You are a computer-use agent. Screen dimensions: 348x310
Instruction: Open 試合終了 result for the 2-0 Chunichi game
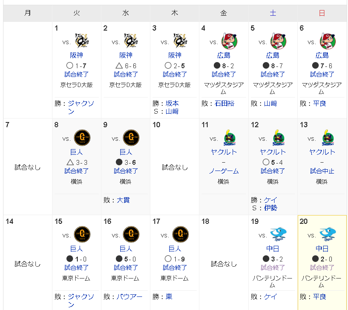point(322,268)
